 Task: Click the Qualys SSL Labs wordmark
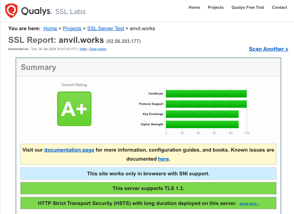[53, 11]
